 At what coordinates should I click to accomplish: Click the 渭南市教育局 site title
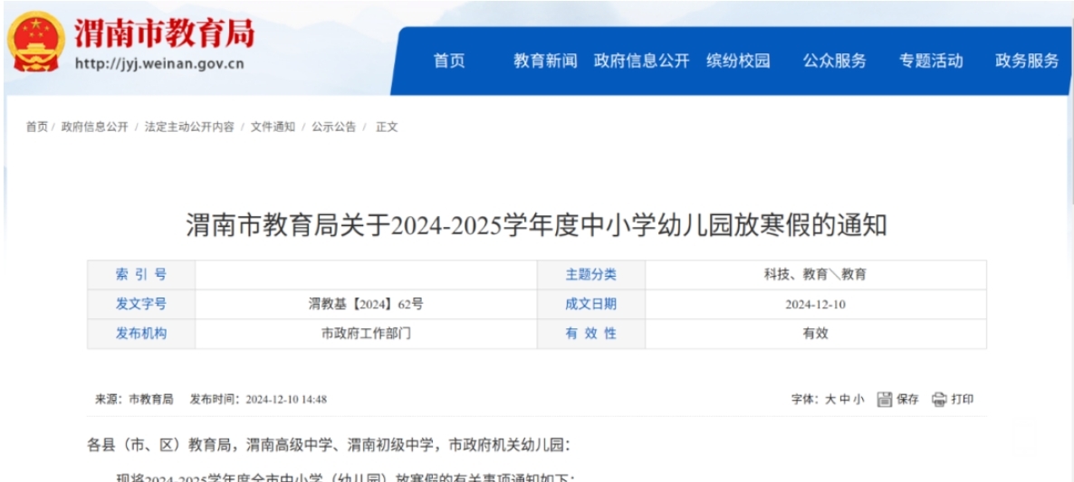click(165, 33)
